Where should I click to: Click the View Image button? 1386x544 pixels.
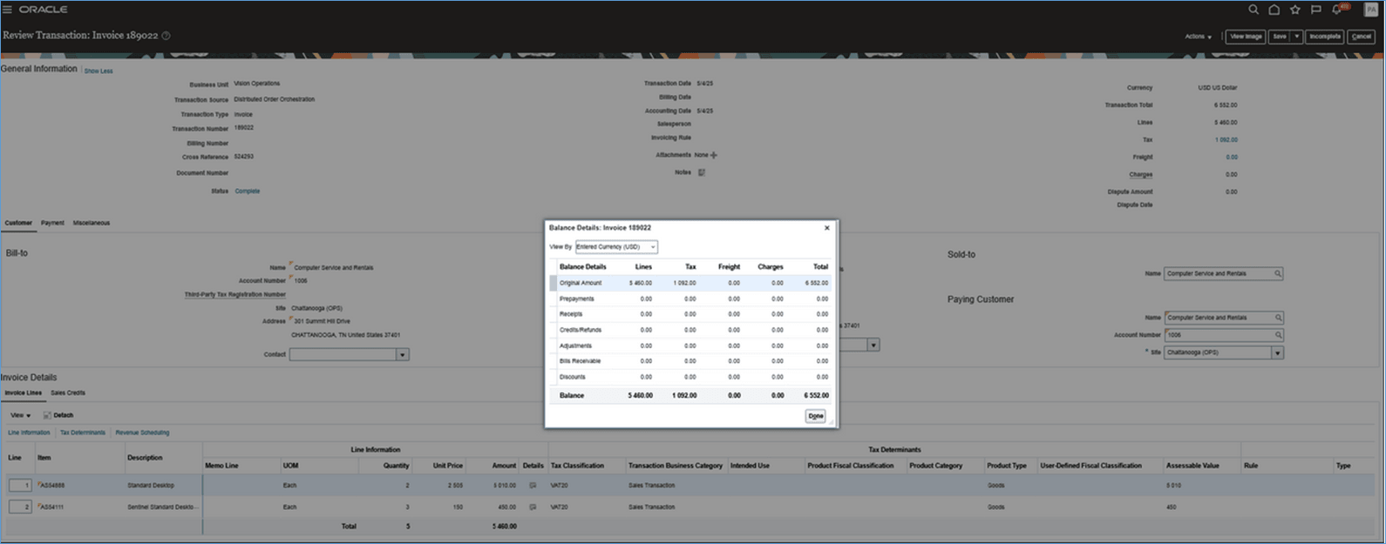(1246, 37)
